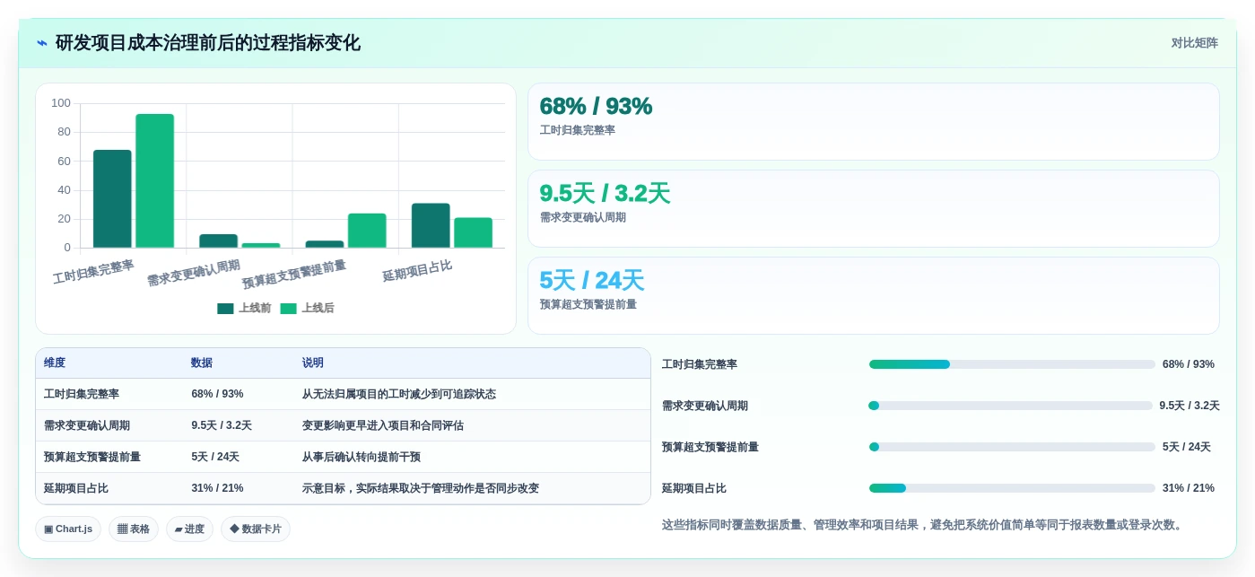Click the 工时归集完整率 progress bar
This screenshot has width=1255, height=577.
[x=1012, y=364]
